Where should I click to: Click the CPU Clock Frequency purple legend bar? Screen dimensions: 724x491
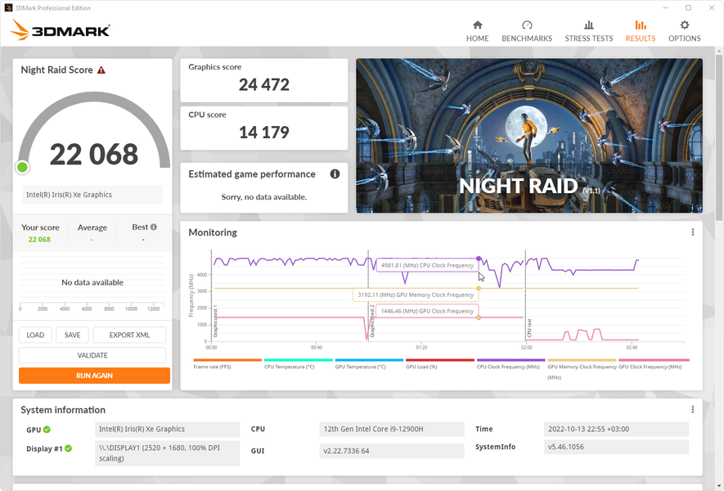pyautogui.click(x=510, y=360)
